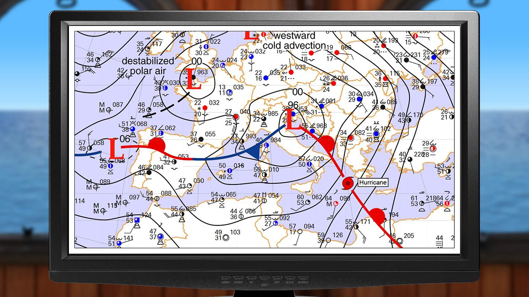Click the red L over Italy
Screen dimensions: 529x297
[x=293, y=120]
